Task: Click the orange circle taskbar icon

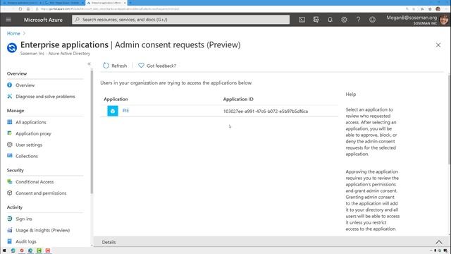Action: click(x=22, y=250)
